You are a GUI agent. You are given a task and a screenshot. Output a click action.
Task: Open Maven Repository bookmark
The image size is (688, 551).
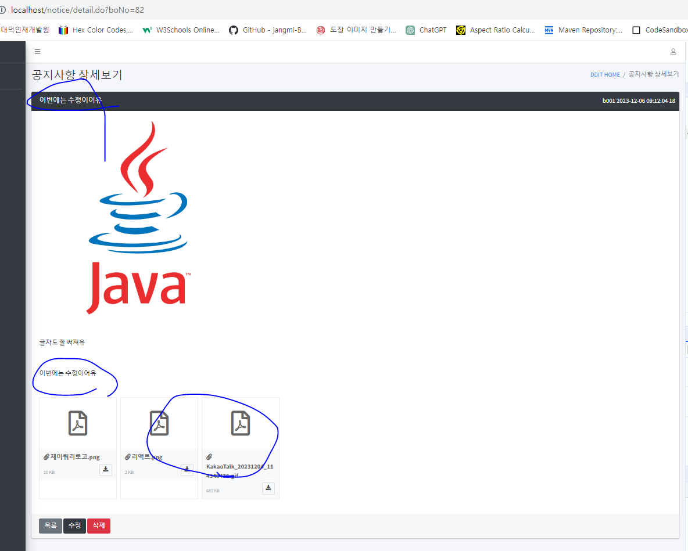[583, 30]
